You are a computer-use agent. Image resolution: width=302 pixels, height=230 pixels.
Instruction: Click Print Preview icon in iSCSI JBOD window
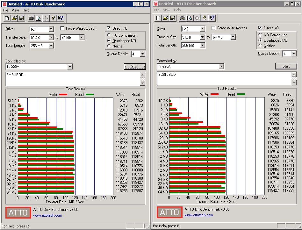coord(190,18)
